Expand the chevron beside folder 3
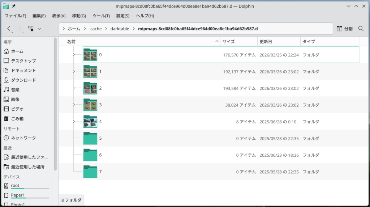 pos(74,105)
